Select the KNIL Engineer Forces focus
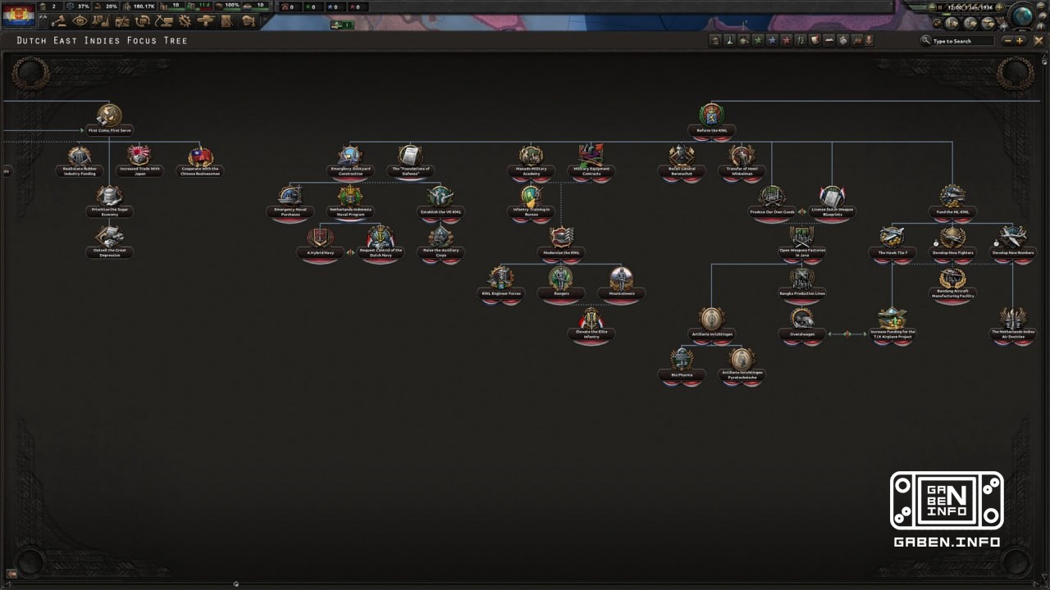The width and height of the screenshot is (1050, 590). pyautogui.click(x=501, y=284)
